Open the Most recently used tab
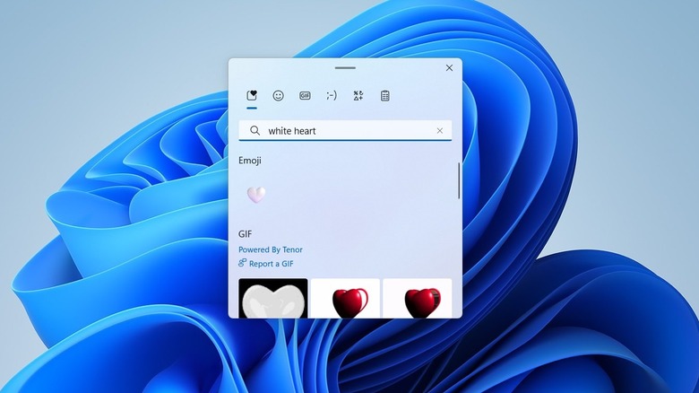Image resolution: width=699 pixels, height=393 pixels. (x=252, y=96)
